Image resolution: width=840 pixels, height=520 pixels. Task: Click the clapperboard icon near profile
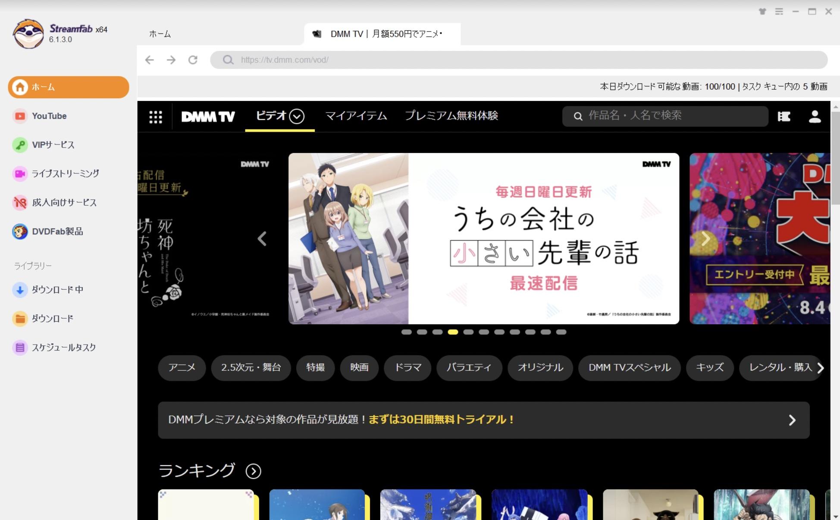click(784, 116)
